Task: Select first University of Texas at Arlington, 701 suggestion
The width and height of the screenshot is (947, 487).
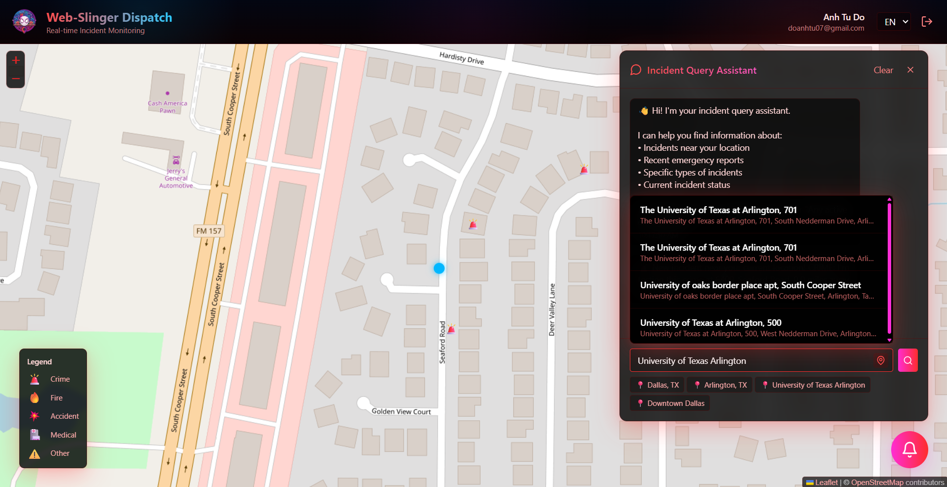Action: (x=759, y=215)
